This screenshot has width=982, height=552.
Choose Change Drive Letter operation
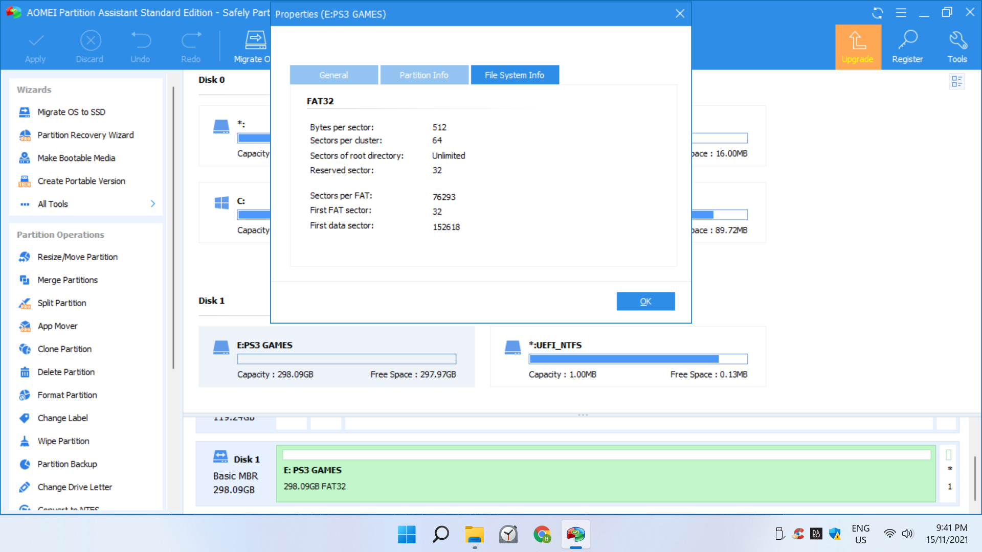coord(75,487)
